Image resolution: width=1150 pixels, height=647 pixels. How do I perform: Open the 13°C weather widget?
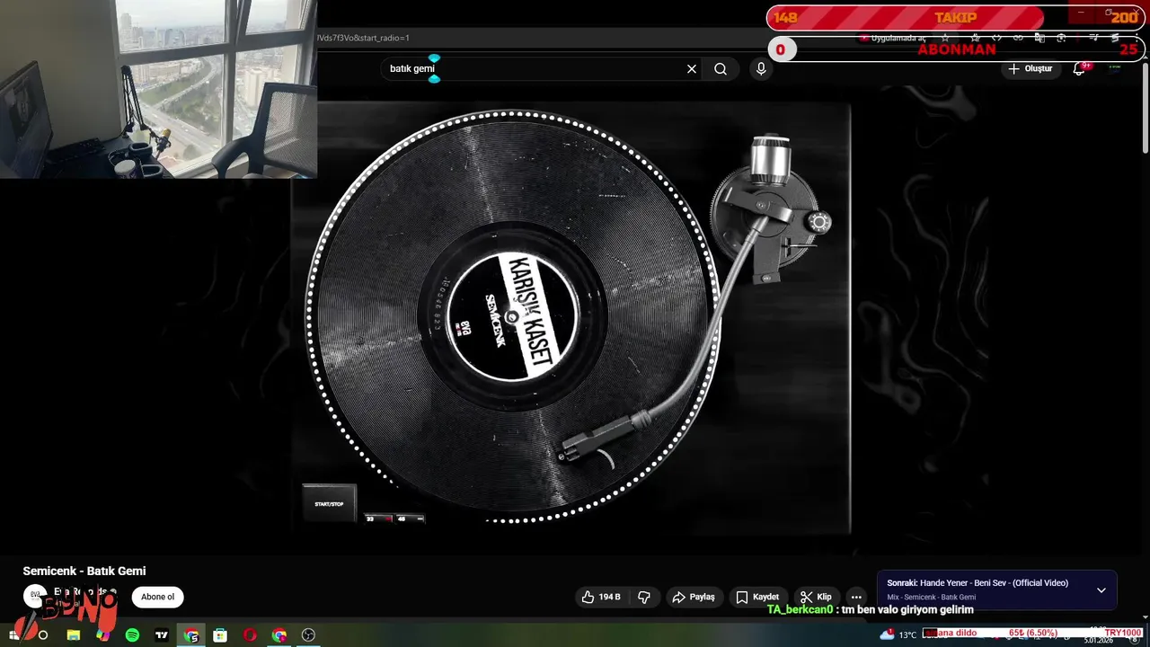click(899, 634)
